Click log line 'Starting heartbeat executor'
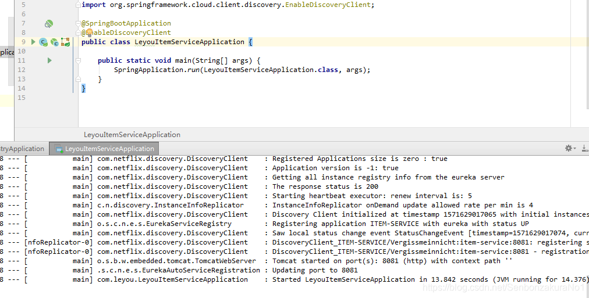Viewport: 589px width, 298px height. tap(372, 196)
